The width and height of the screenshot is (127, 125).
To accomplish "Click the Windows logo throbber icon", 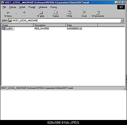I will [121, 7].
